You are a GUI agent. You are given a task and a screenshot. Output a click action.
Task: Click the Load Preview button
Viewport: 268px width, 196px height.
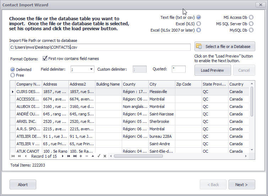click(x=212, y=70)
